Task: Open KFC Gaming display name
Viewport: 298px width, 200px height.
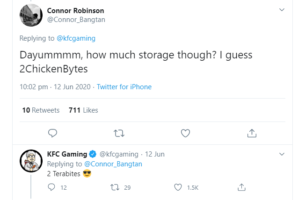Action: click(67, 154)
